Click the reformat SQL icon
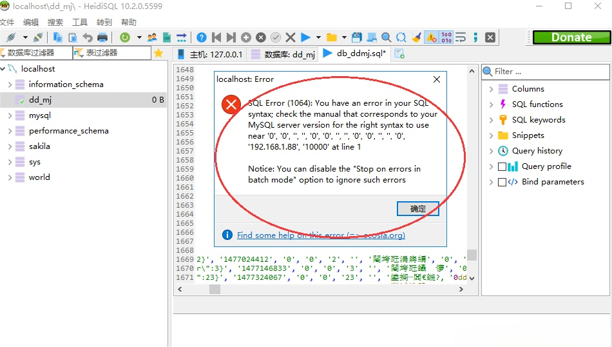This screenshot has width=612, height=347. (475, 37)
